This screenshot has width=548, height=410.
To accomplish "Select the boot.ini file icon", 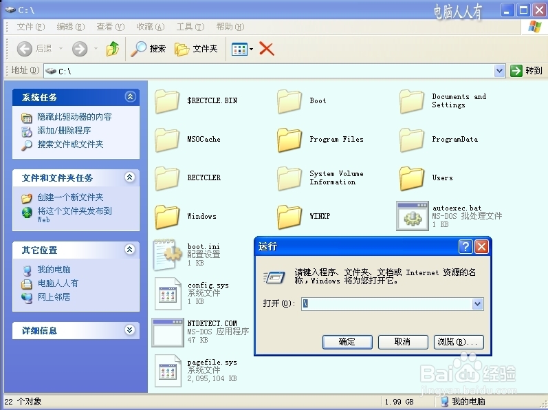I will pos(168,255).
